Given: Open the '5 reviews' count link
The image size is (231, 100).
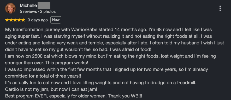Looking at the screenshot, I should click(x=28, y=12).
